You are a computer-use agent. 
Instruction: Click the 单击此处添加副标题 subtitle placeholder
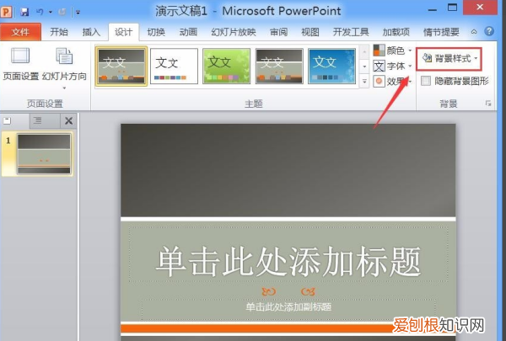(x=288, y=309)
